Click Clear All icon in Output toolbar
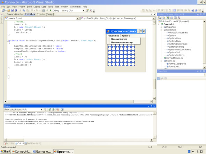 [x=58, y=110]
